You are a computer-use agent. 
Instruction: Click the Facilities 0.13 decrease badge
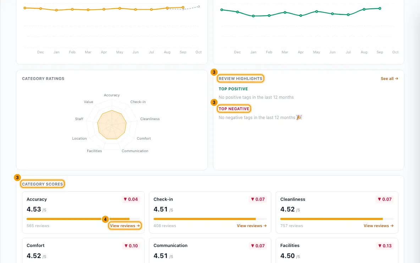tap(385, 246)
